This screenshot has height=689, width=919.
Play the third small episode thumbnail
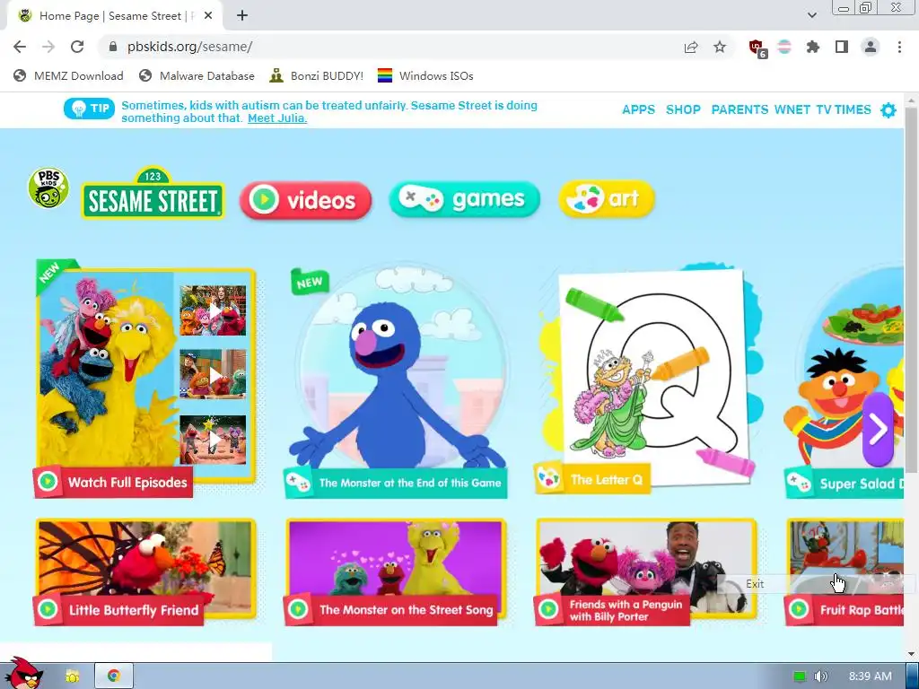tap(213, 440)
